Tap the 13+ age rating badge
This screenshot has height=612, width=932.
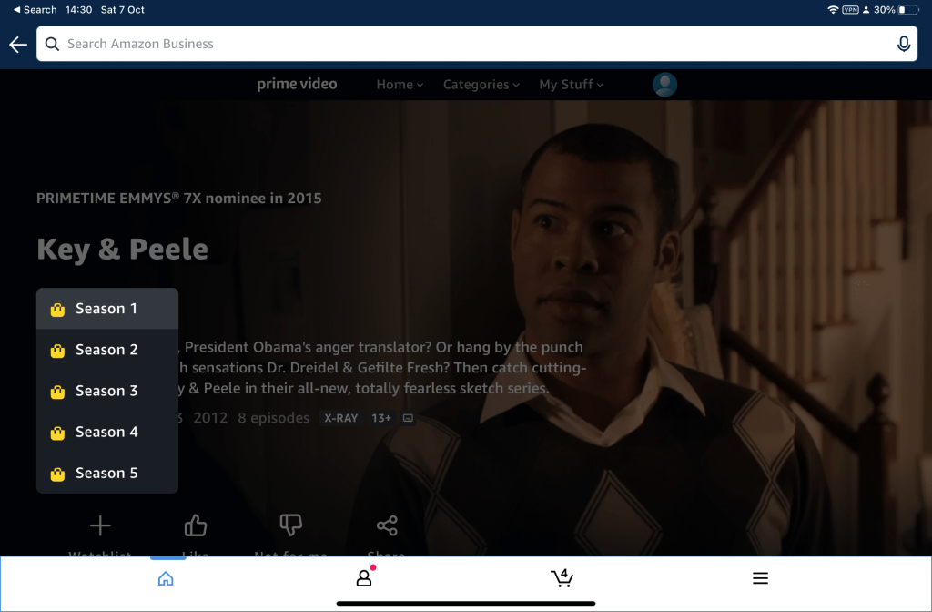pyautogui.click(x=381, y=418)
